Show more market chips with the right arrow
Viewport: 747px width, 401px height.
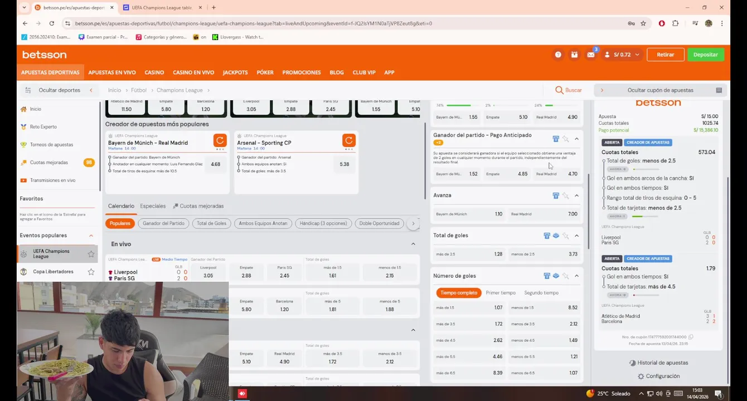tap(413, 223)
